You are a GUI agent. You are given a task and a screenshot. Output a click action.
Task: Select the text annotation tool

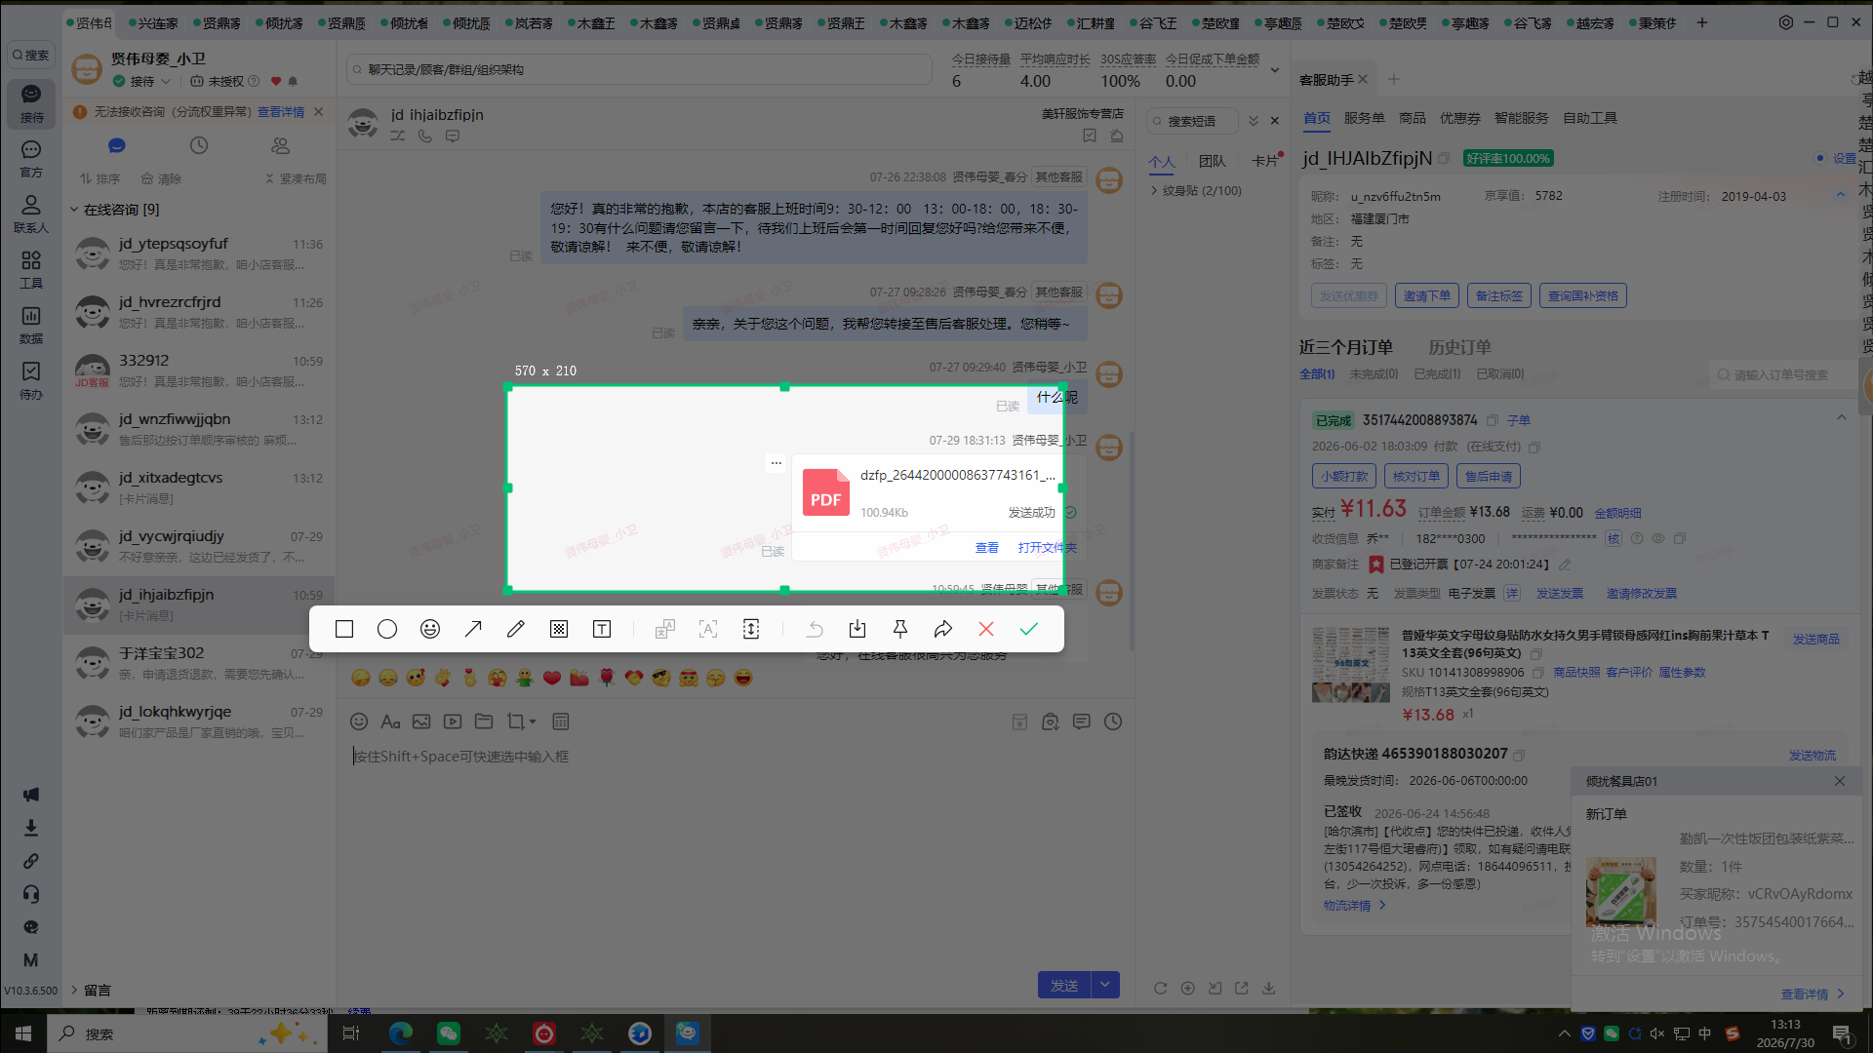602,629
